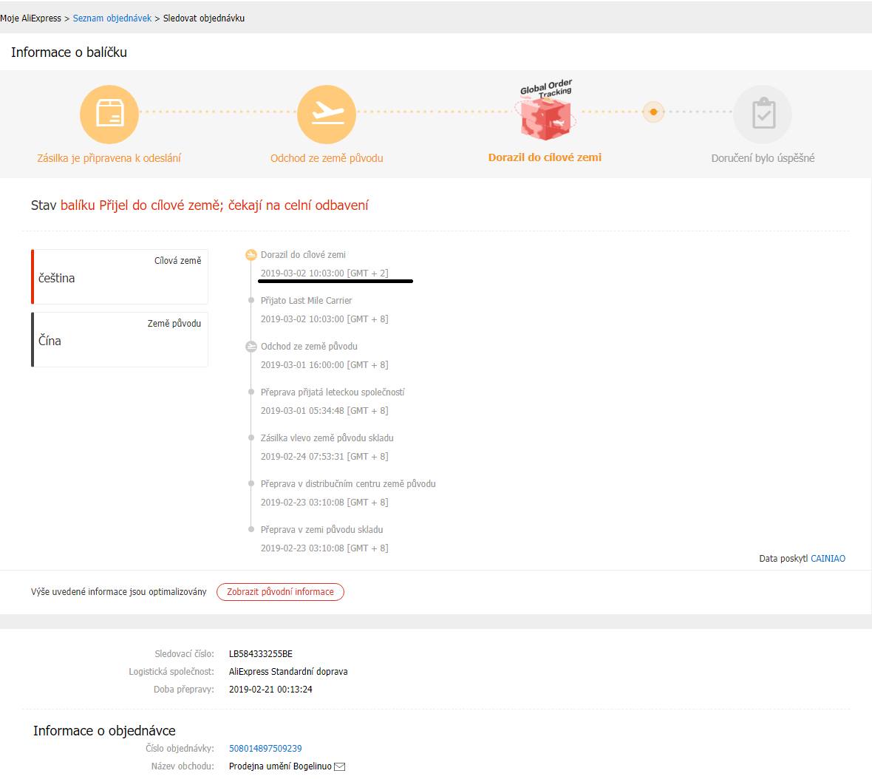
Task: Click the departure from origin timeline icon
Action: [x=251, y=347]
